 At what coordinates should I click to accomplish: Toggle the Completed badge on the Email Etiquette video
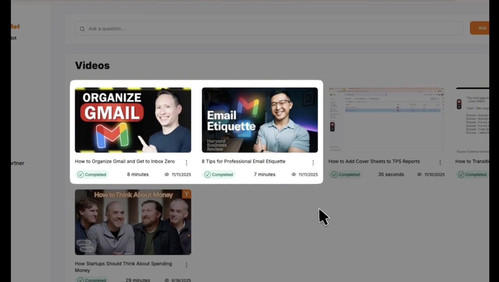coord(219,174)
